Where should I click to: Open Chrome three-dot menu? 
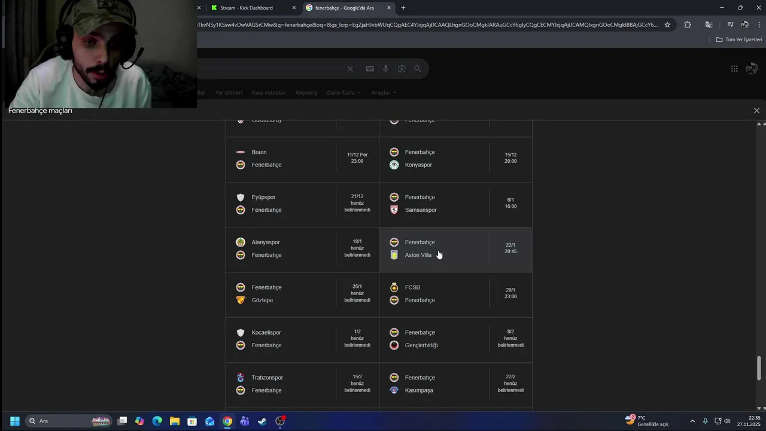(759, 25)
